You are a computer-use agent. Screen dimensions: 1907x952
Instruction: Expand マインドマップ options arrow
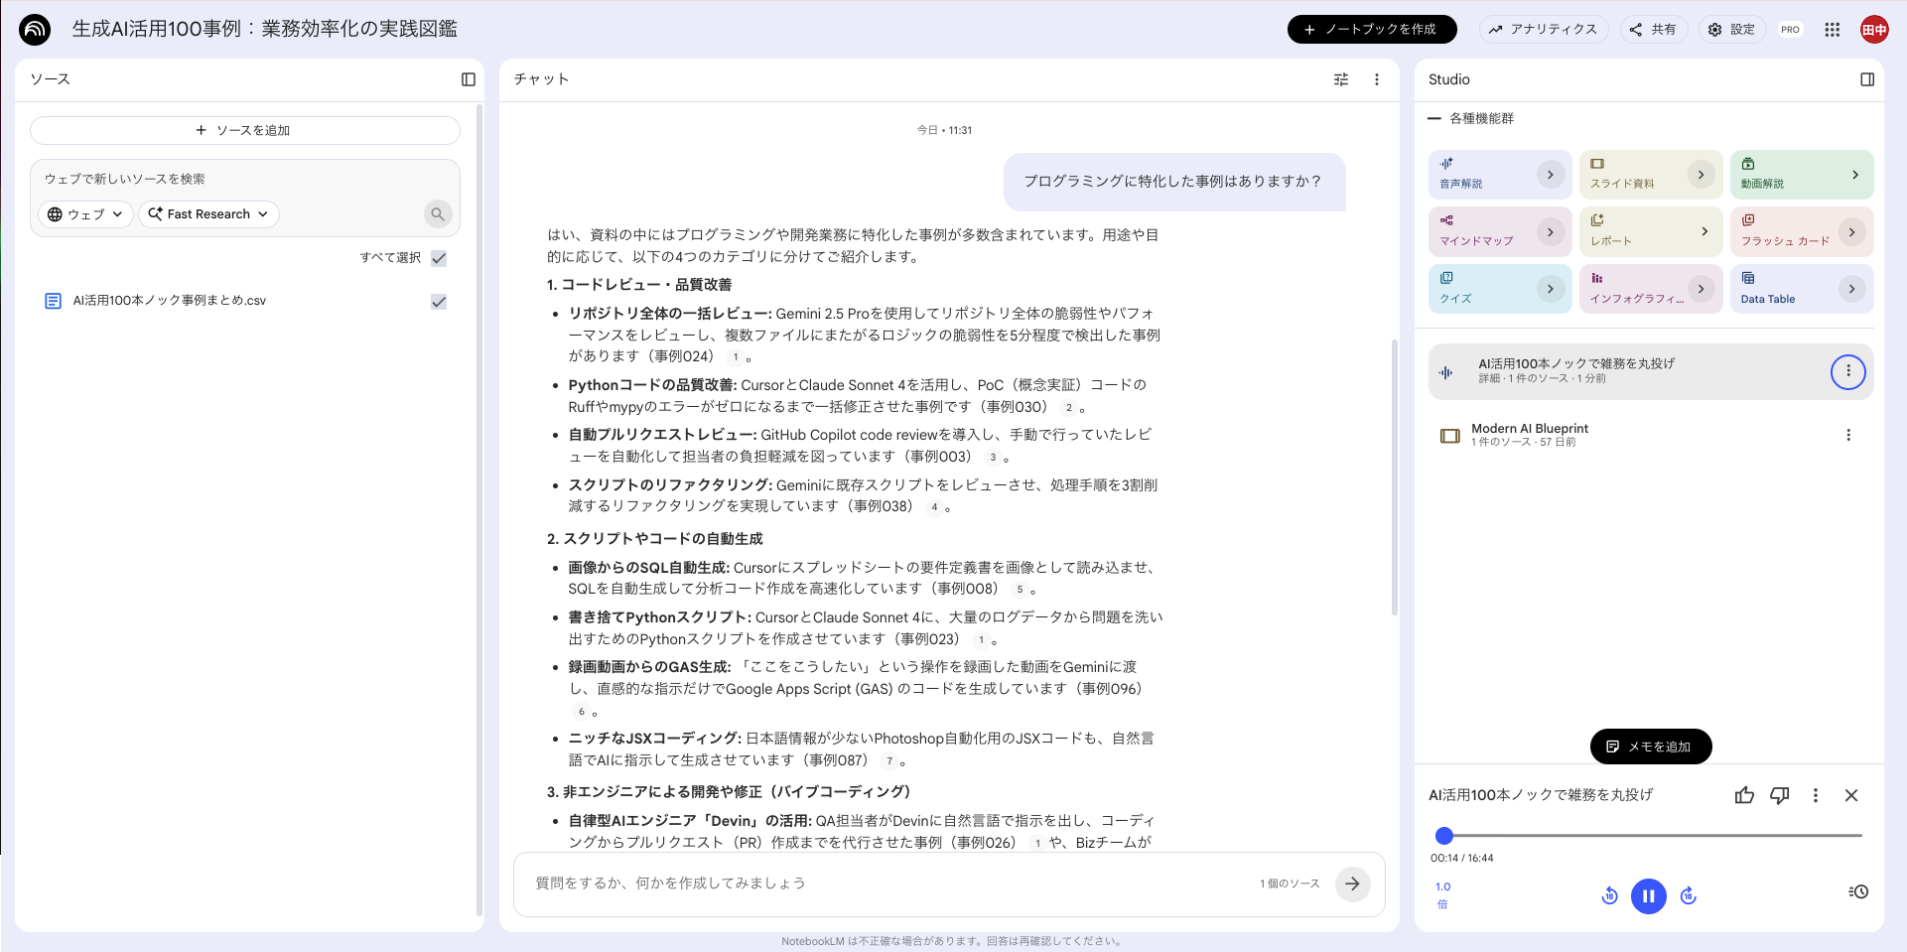(1551, 232)
